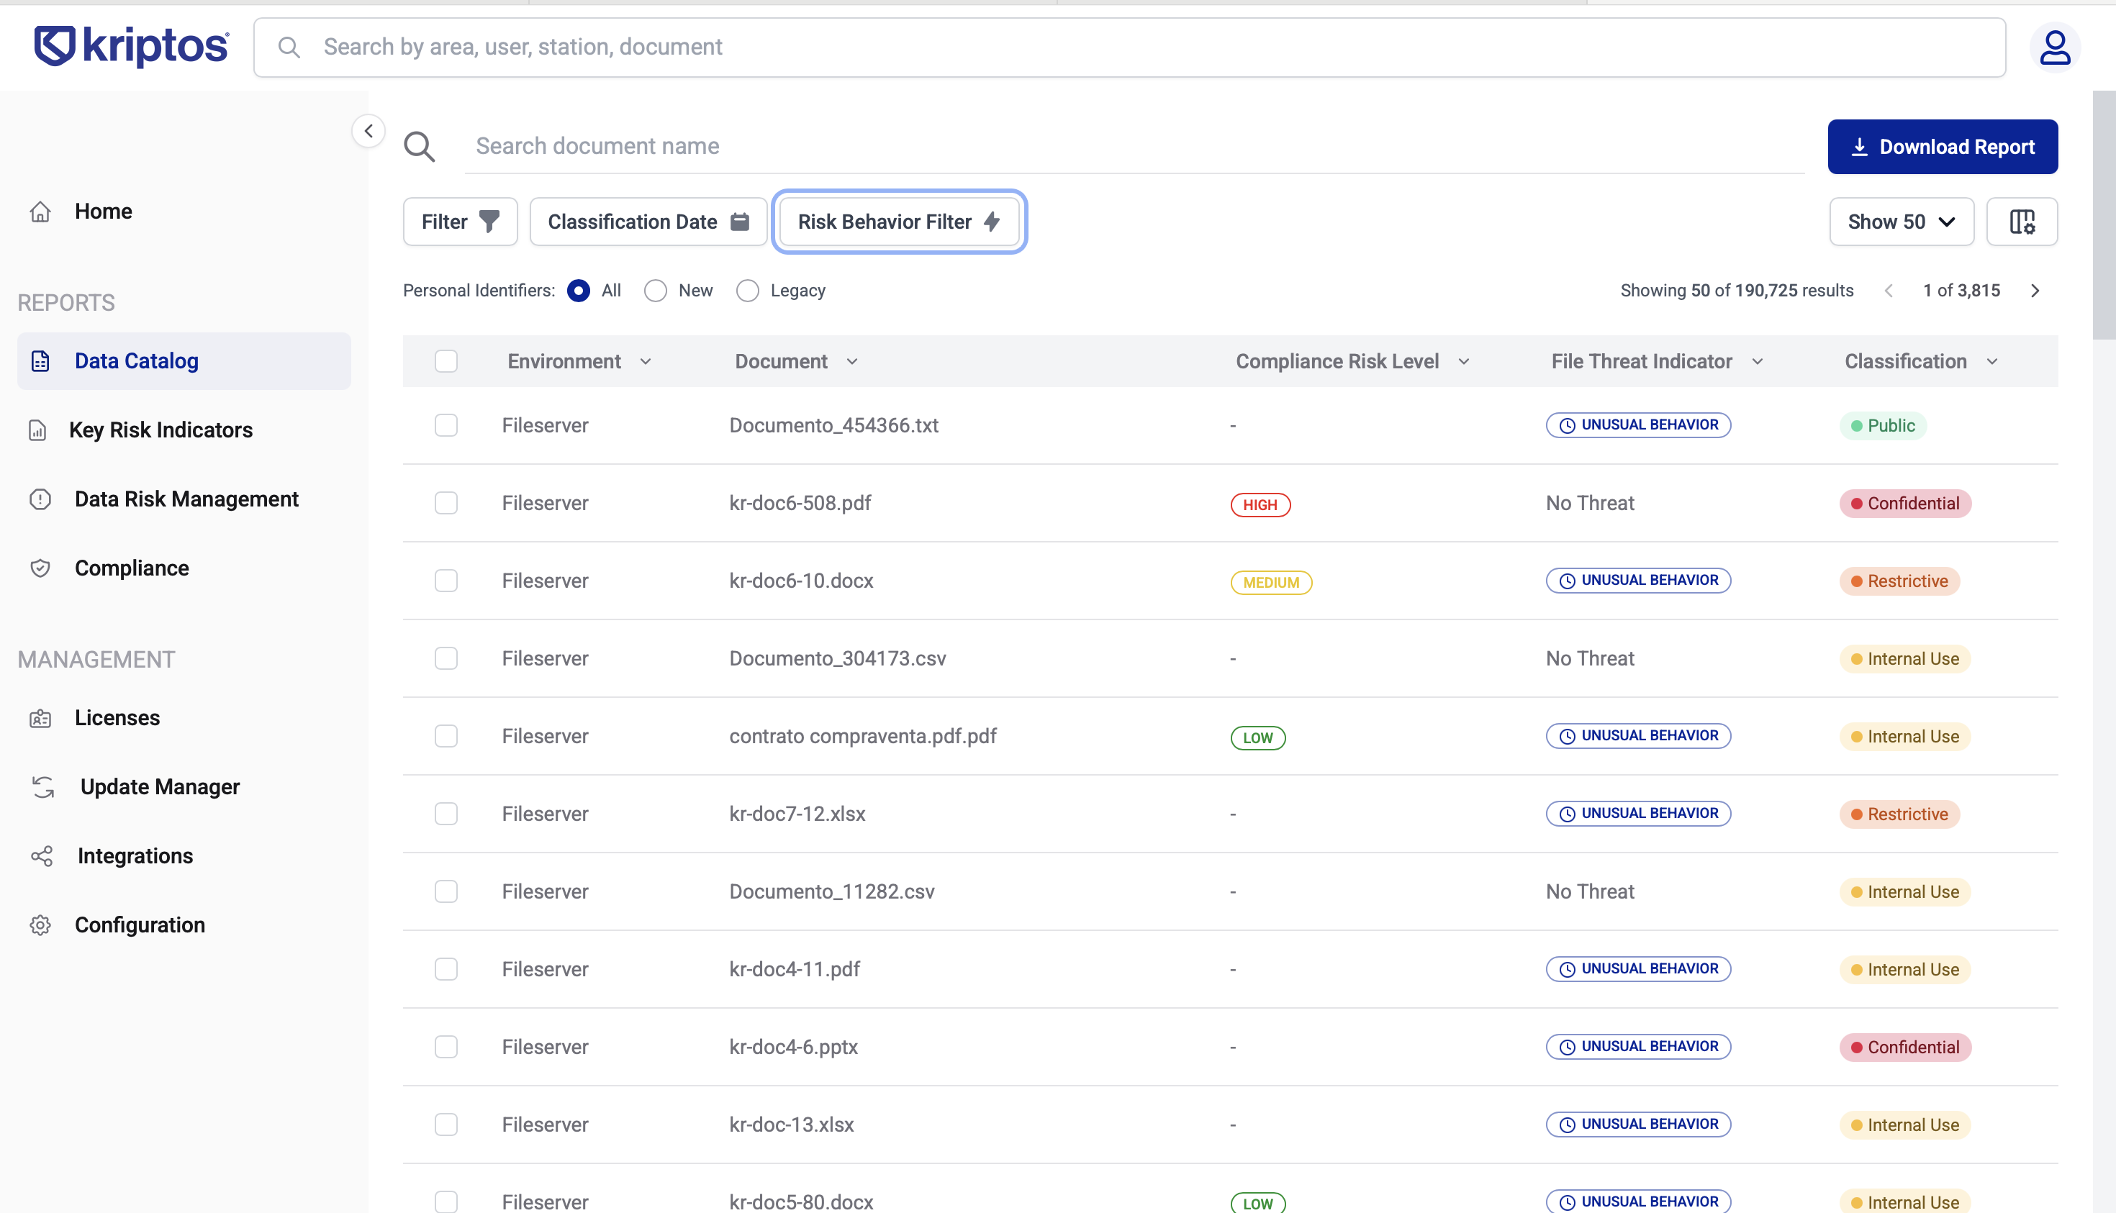Viewport: 2116px width, 1213px height.
Task: Click the document search magnifier icon
Action: (419, 147)
